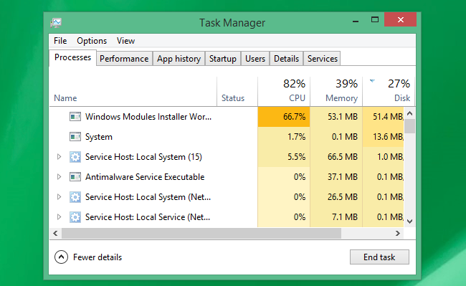Open the Users tab
The height and width of the screenshot is (286, 466).
255,59
